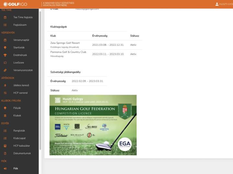Screen dimensions: 233x174
Task: Click Aktív status of Pannonia row
Action: (133, 54)
